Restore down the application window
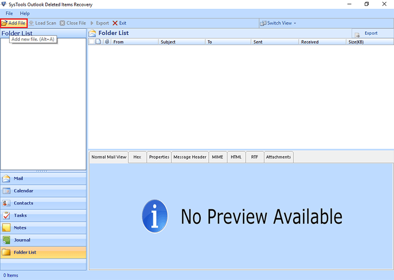 (367, 4)
